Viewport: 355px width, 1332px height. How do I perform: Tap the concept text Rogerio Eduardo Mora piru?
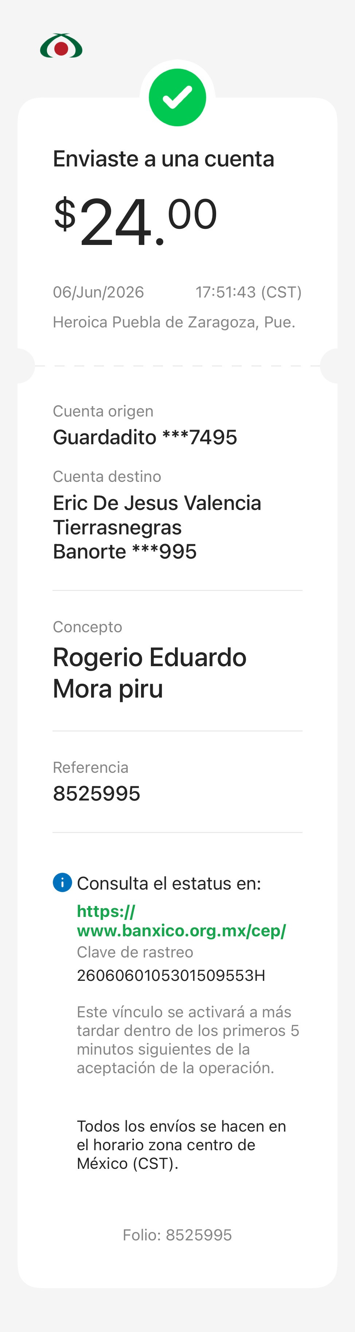click(x=150, y=673)
